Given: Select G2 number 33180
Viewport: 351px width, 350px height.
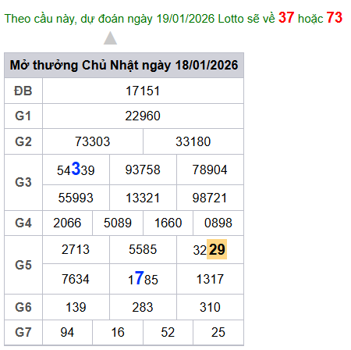Looking at the screenshot, I should (193, 141).
